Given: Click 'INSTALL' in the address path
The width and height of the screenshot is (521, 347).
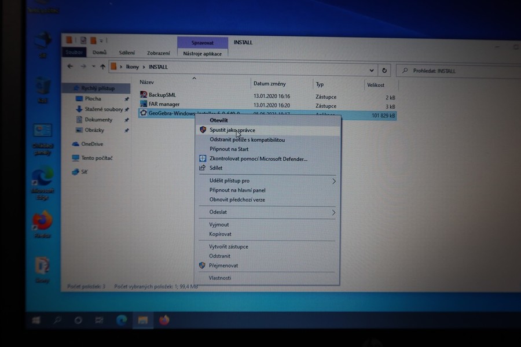Looking at the screenshot, I should tap(158, 67).
